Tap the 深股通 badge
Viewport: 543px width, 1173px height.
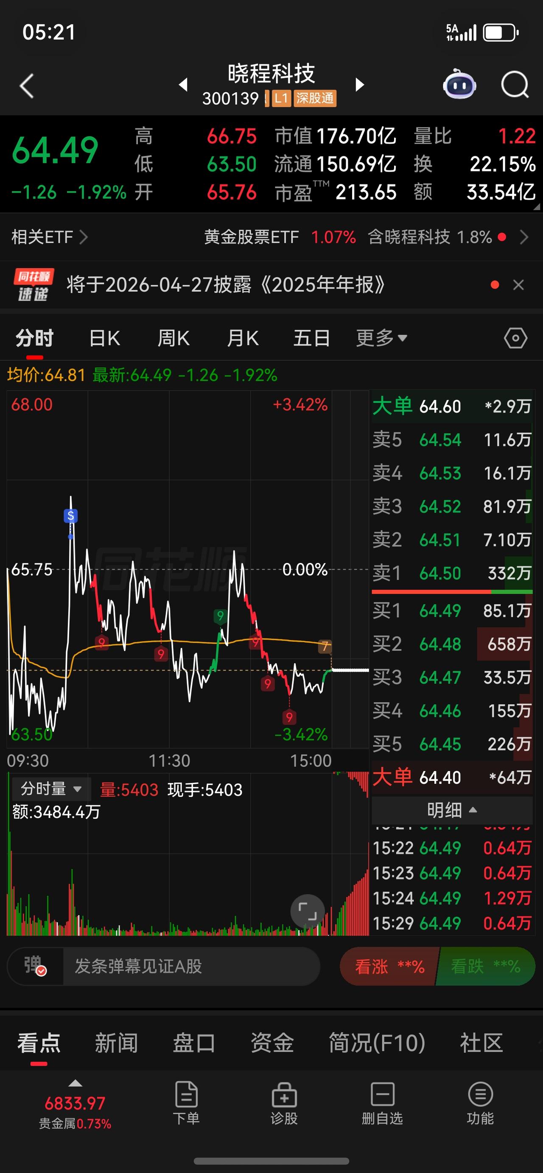[x=315, y=99]
